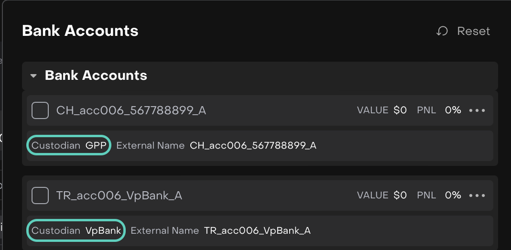Open the three-dot menu for TR_acc006_VpBank_A
Screen dimensions: 511x250
point(477,196)
